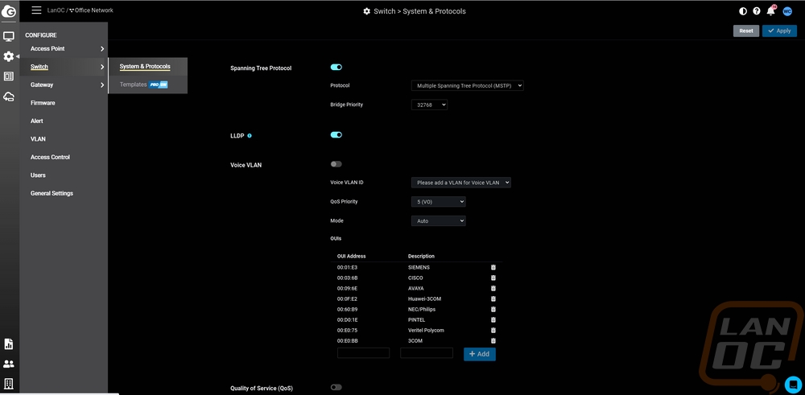Toggle the dark/light theme contrast icon
Image resolution: width=805 pixels, height=395 pixels.
click(743, 11)
